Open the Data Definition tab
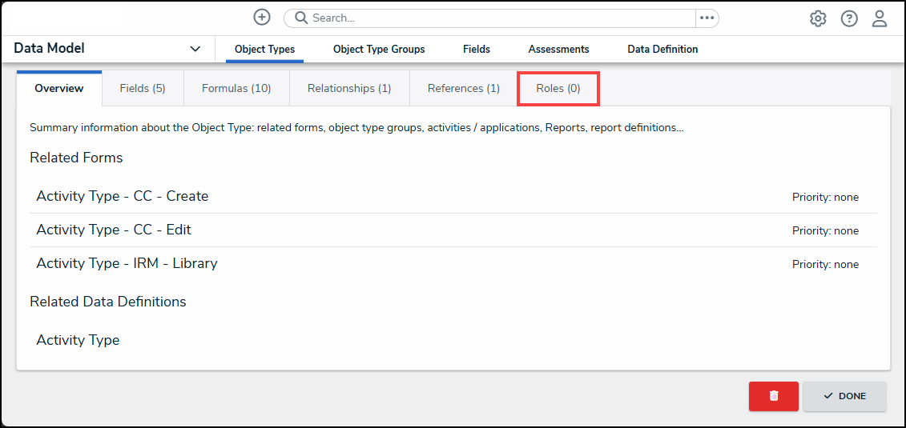The width and height of the screenshot is (906, 428). tap(662, 49)
